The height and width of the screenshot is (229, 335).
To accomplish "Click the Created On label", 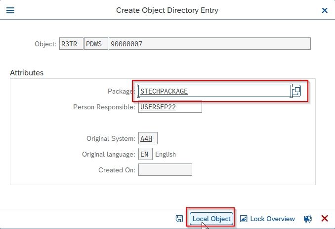I will click(117, 170).
